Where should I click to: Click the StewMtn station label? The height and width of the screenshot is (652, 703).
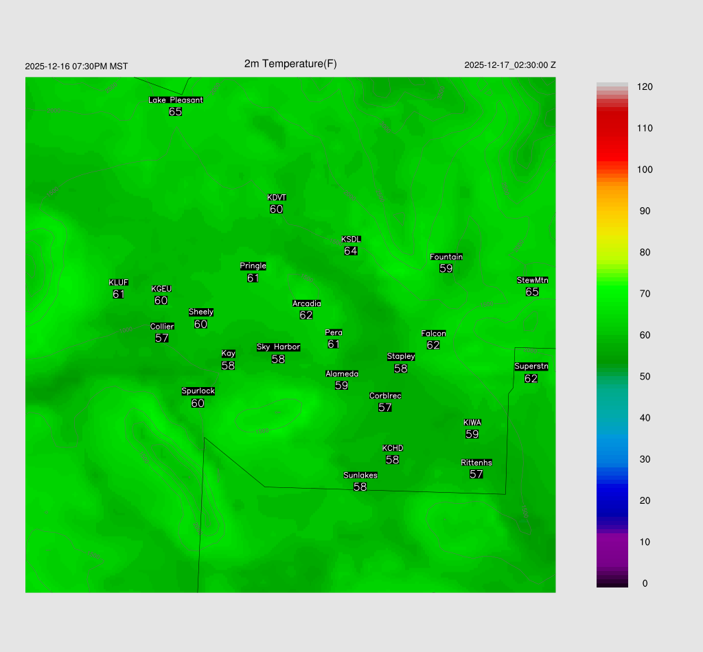coord(532,280)
